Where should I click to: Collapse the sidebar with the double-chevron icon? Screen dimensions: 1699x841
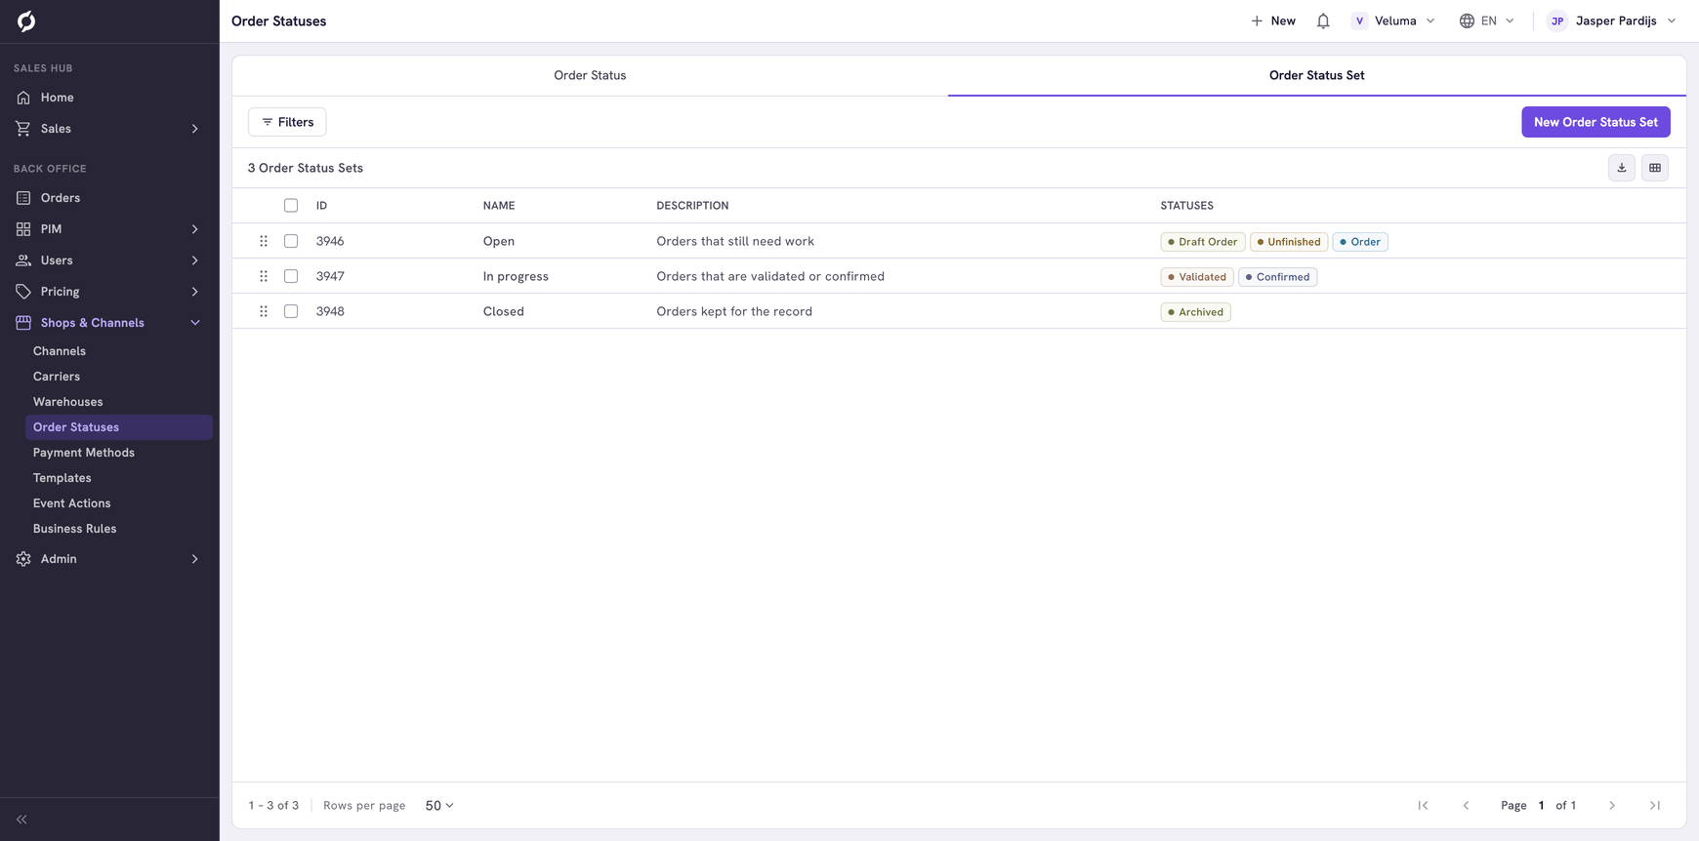click(21, 820)
